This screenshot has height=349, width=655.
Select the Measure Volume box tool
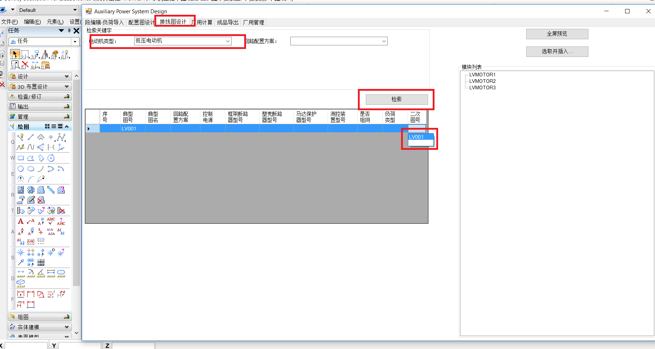tap(21, 283)
